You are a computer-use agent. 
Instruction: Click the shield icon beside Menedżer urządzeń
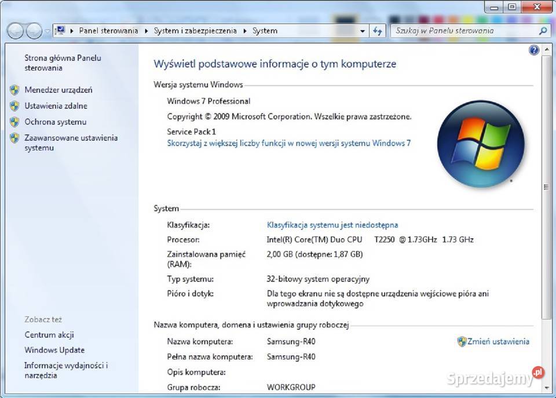pos(14,90)
